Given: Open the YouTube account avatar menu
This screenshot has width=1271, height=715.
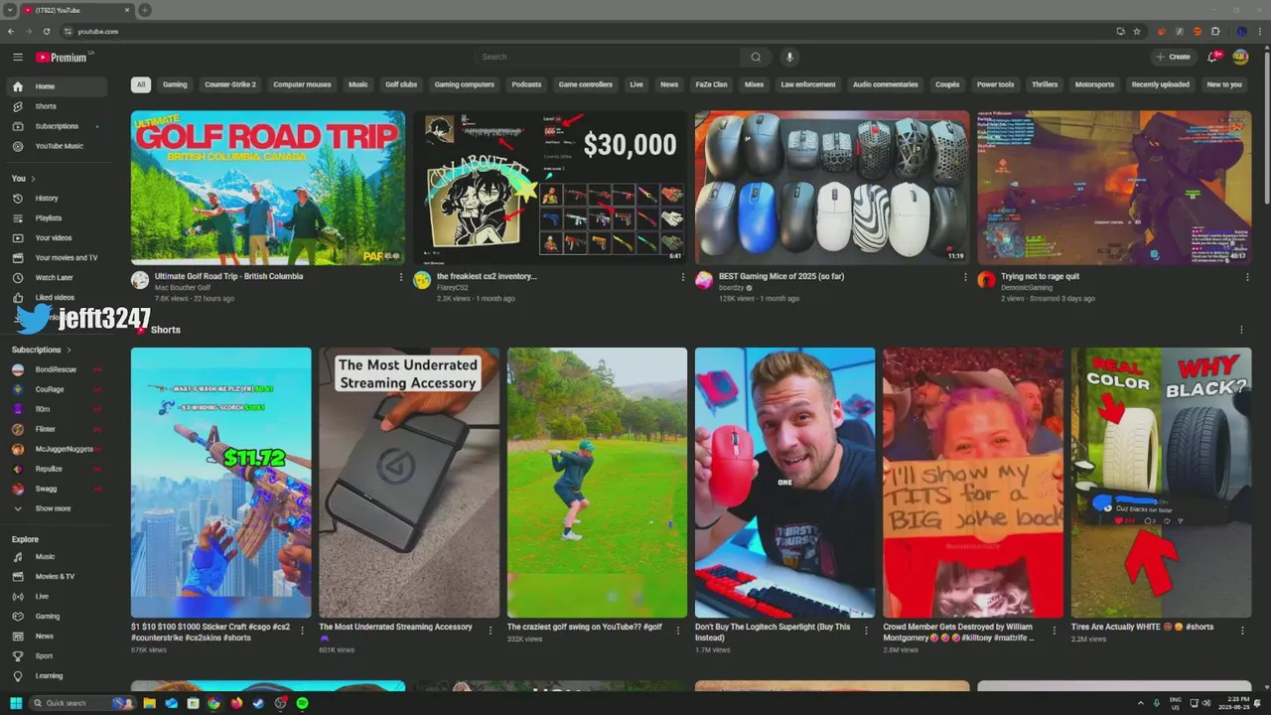Looking at the screenshot, I should click(1240, 58).
